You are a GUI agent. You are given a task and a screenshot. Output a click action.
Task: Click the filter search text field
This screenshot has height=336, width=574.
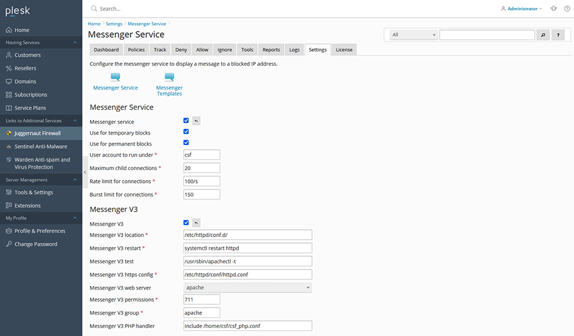click(487, 35)
